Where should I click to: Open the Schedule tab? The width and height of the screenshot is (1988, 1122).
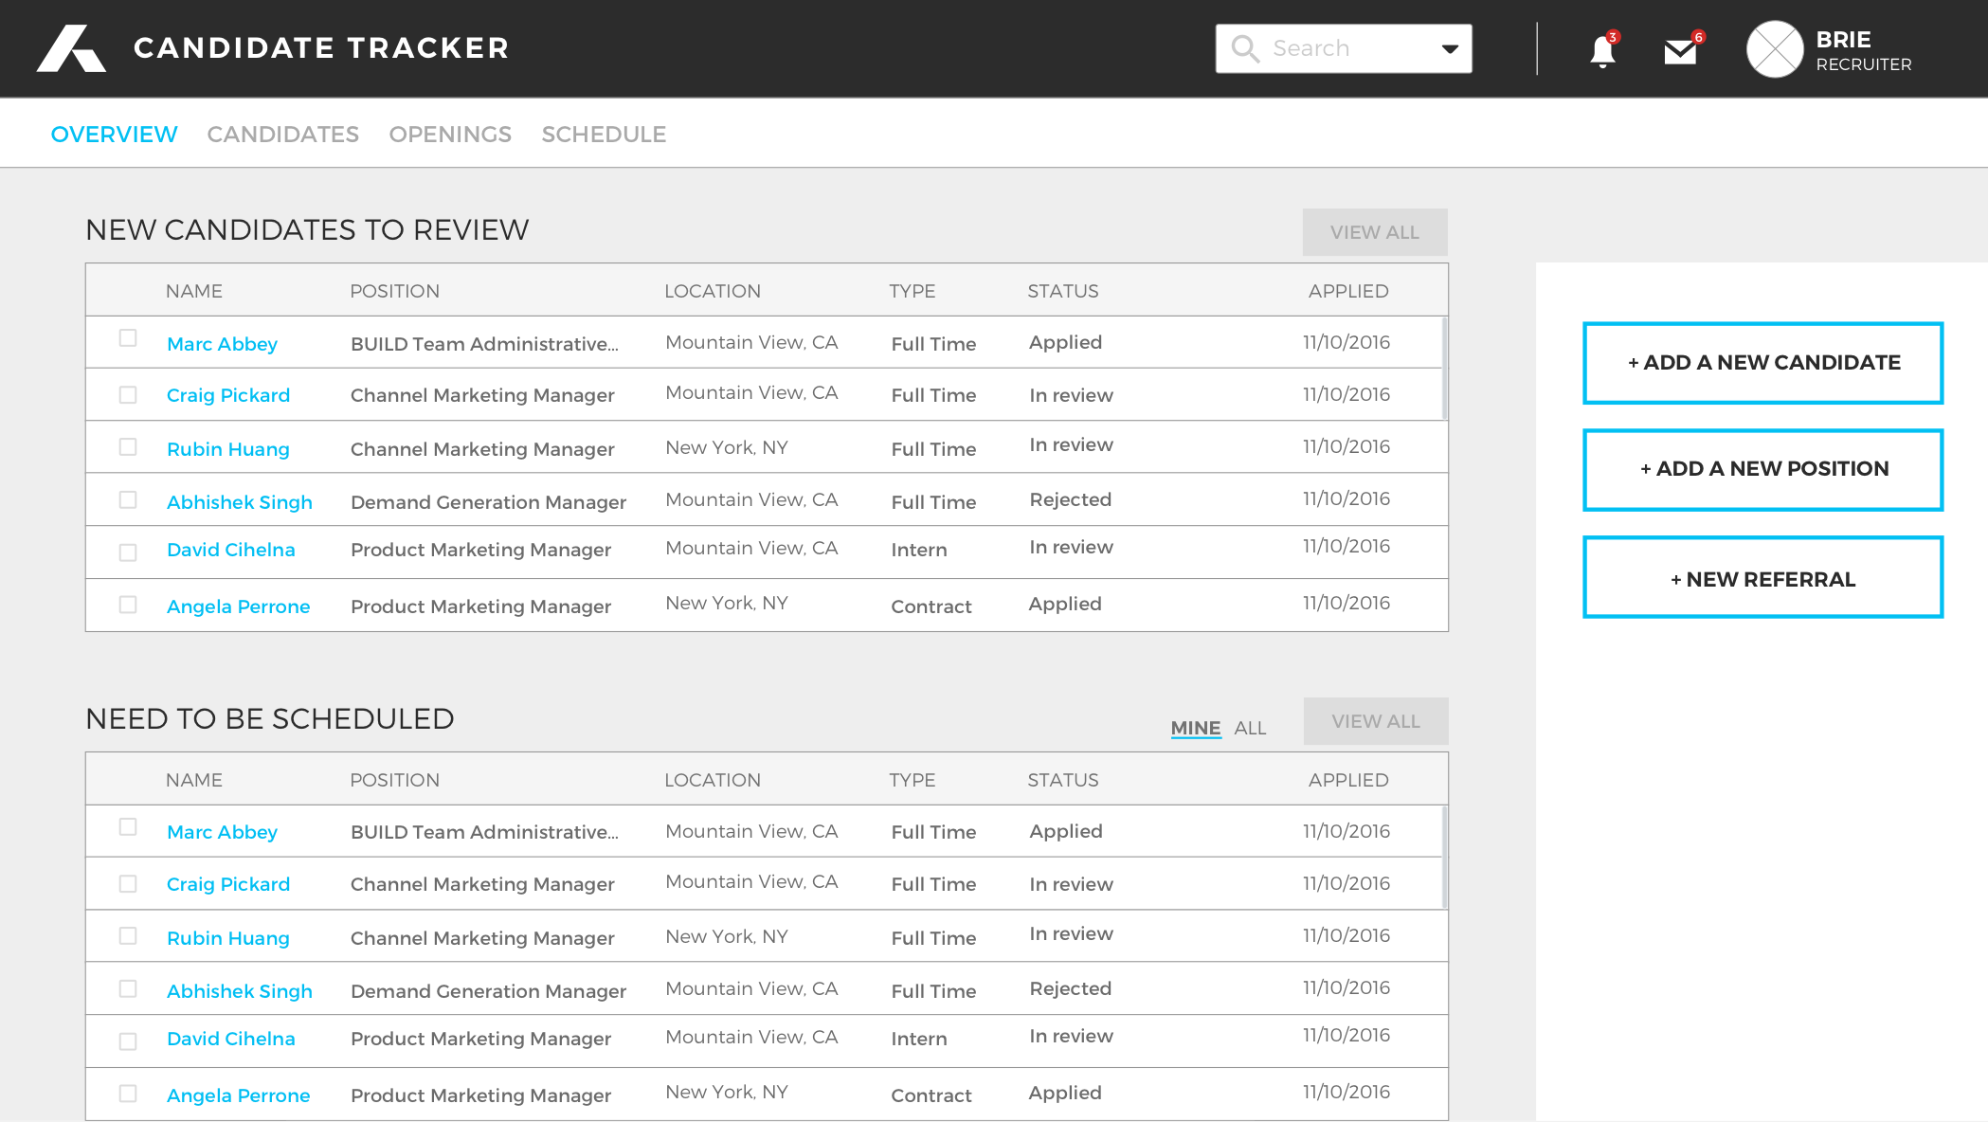(604, 135)
